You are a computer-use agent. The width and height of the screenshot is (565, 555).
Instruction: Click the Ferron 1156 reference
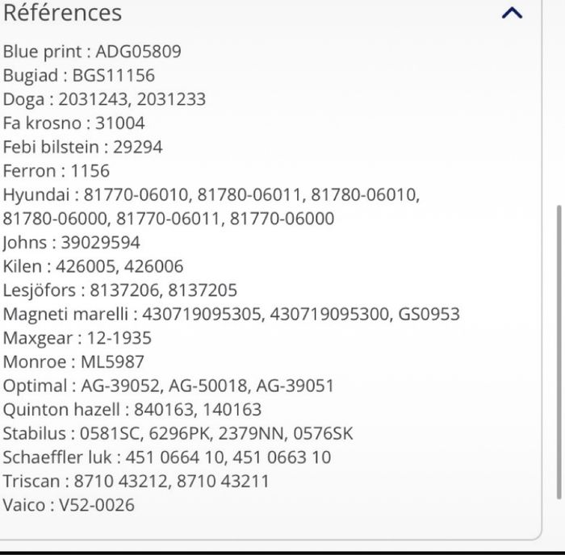[x=56, y=171]
